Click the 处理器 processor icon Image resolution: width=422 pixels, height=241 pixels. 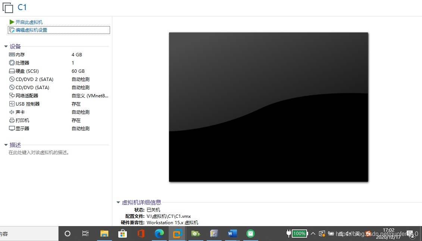pos(12,63)
